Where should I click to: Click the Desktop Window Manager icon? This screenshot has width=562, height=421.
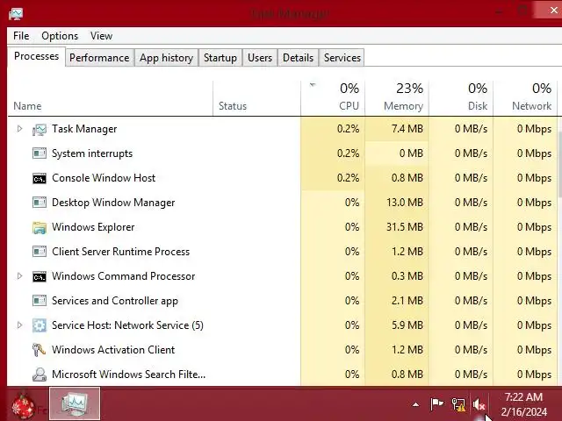(x=39, y=203)
